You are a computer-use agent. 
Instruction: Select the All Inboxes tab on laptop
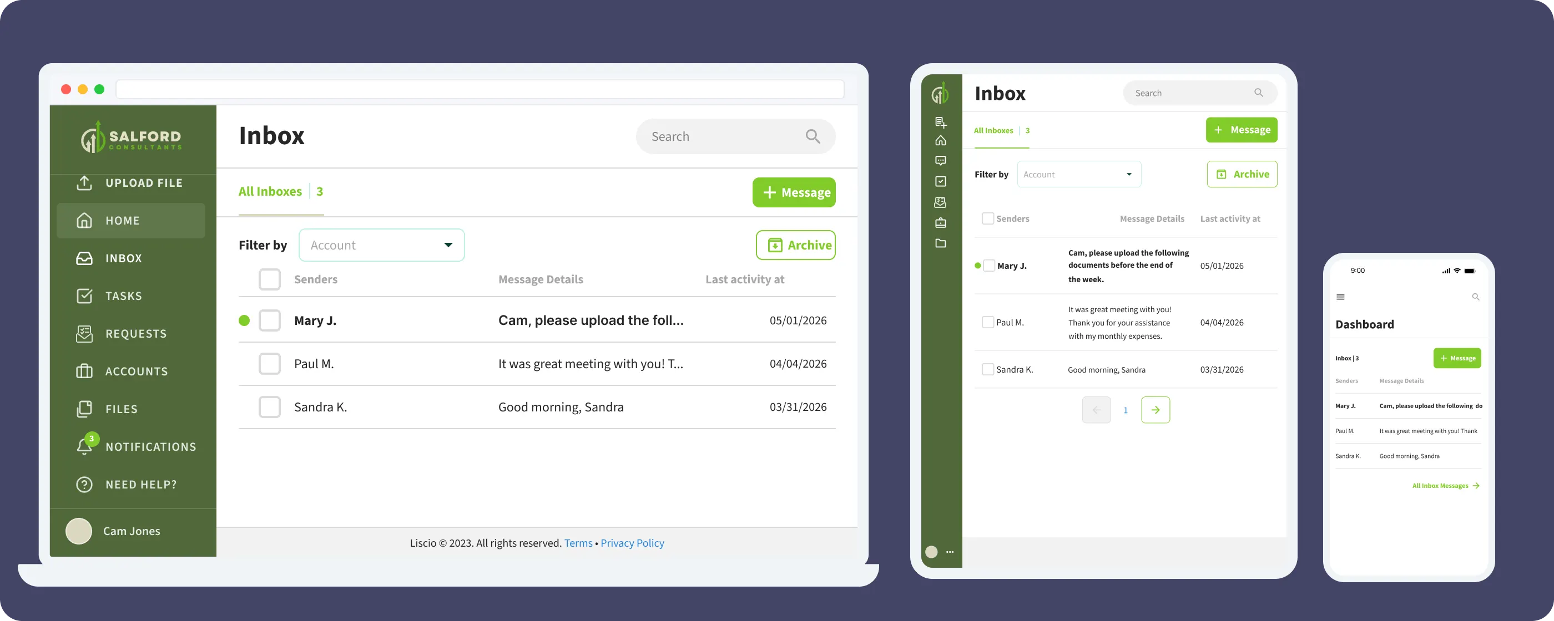click(280, 192)
